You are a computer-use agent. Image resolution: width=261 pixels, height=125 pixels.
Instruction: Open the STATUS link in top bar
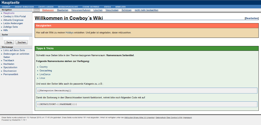tap(107, 7)
